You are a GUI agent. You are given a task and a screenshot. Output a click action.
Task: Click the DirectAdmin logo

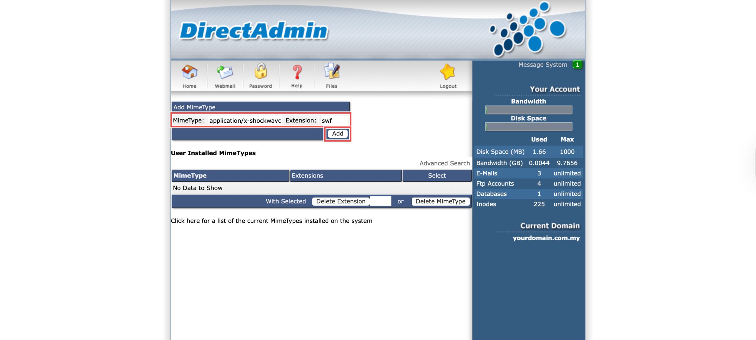[254, 30]
